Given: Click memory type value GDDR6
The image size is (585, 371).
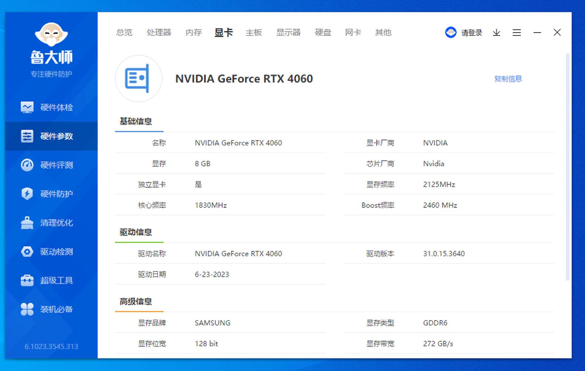Looking at the screenshot, I should [435, 323].
